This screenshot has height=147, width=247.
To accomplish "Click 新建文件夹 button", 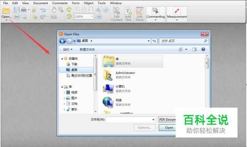I will (87, 50).
